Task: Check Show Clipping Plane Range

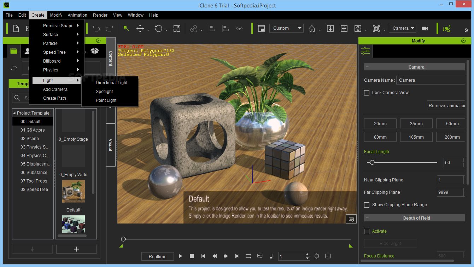Action: click(367, 205)
